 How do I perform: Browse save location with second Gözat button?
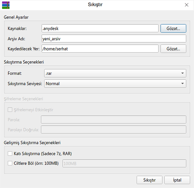[173, 49]
